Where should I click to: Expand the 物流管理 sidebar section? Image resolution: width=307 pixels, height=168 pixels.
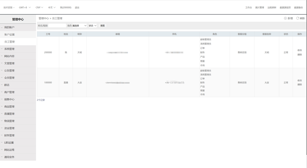point(18,121)
